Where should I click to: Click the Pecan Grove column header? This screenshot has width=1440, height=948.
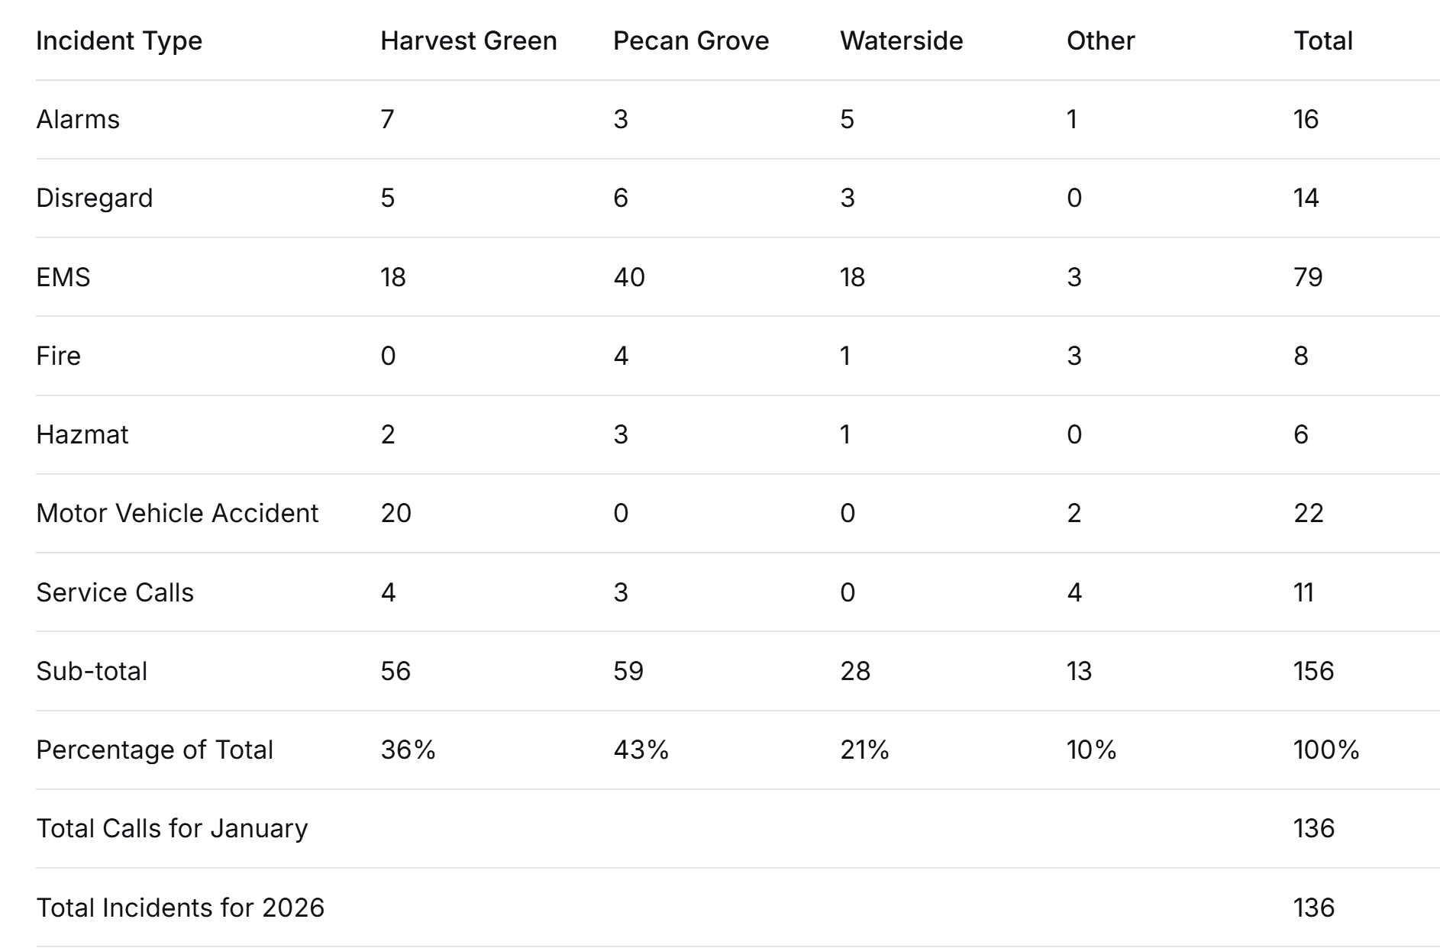[691, 40]
